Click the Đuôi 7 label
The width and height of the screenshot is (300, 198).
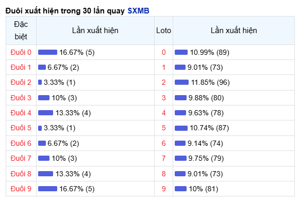coord(21,158)
